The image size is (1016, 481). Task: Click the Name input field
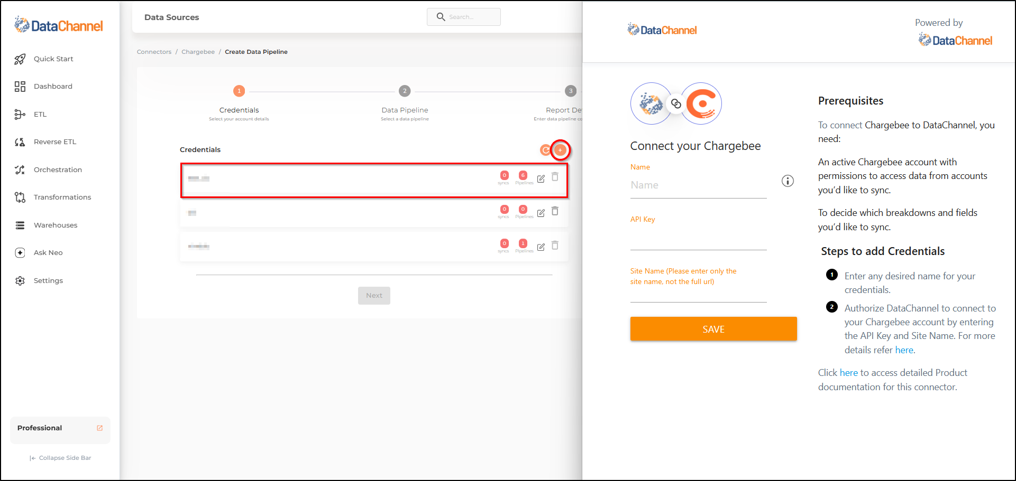pos(698,185)
